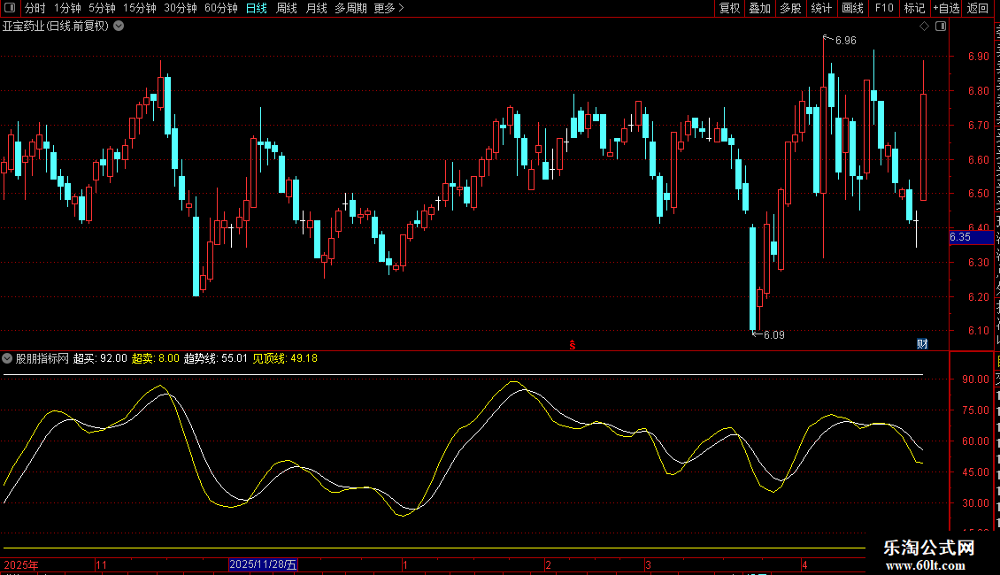This screenshot has height=575, width=1000.
Task: Click the red S signal icon
Action: (573, 345)
